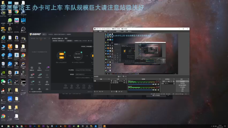Open source properties gear in Sources panel

pyautogui.click(x=116, y=92)
